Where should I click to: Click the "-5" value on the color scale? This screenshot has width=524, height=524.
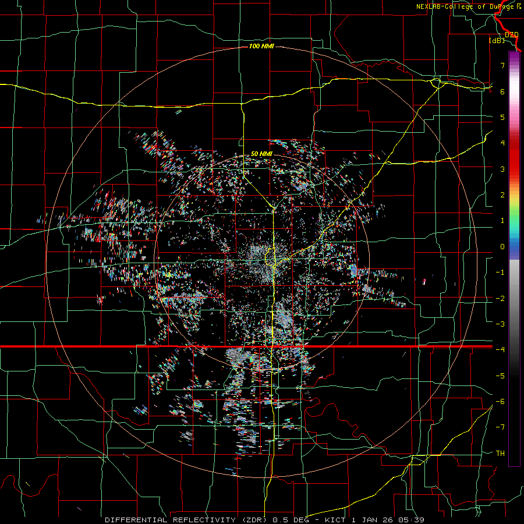[500, 376]
